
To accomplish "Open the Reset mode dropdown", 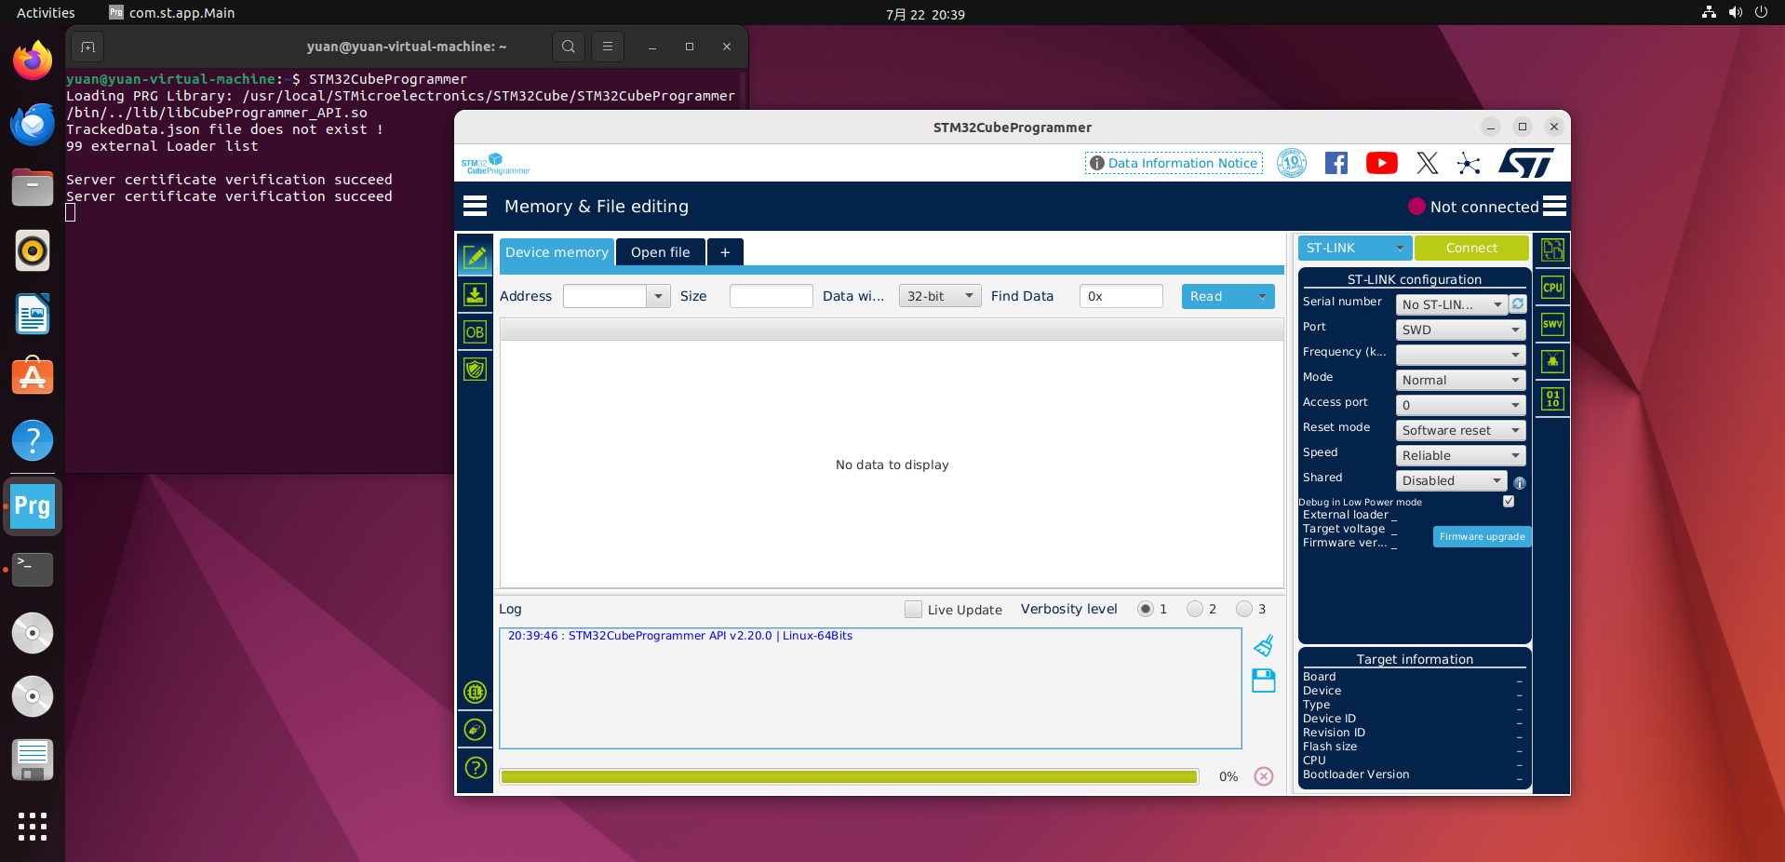I will pos(1460,430).
